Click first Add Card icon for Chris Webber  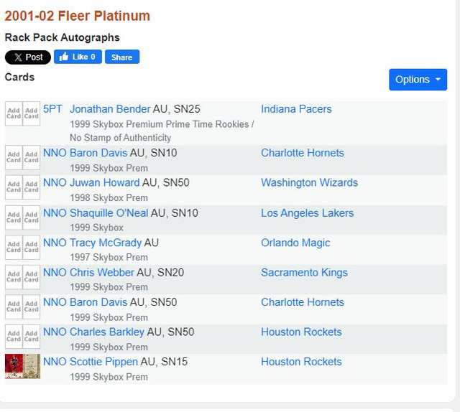pos(14,277)
